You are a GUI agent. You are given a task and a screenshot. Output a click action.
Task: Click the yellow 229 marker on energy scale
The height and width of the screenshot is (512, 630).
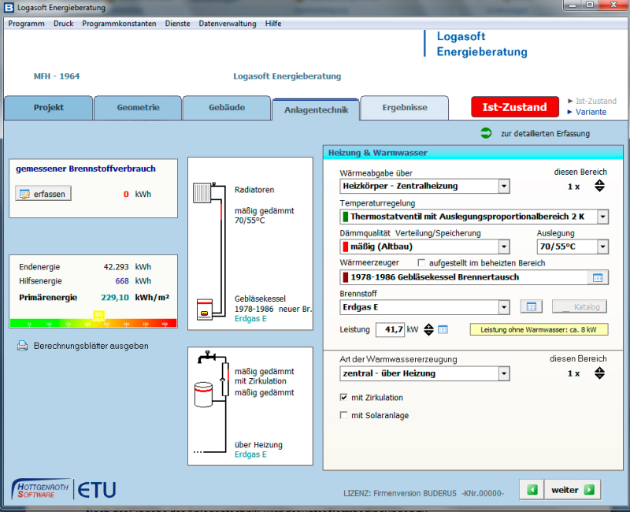99,315
